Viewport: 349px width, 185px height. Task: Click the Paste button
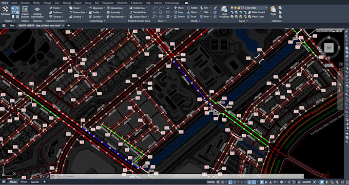tap(273, 11)
